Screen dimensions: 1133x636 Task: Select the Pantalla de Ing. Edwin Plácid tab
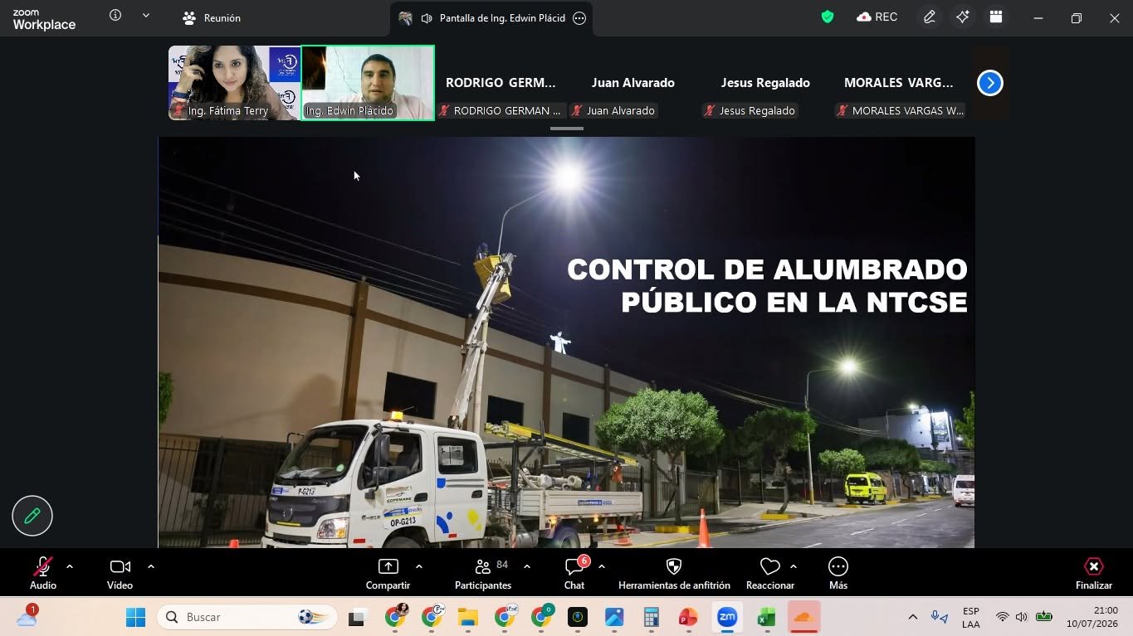[x=491, y=18]
